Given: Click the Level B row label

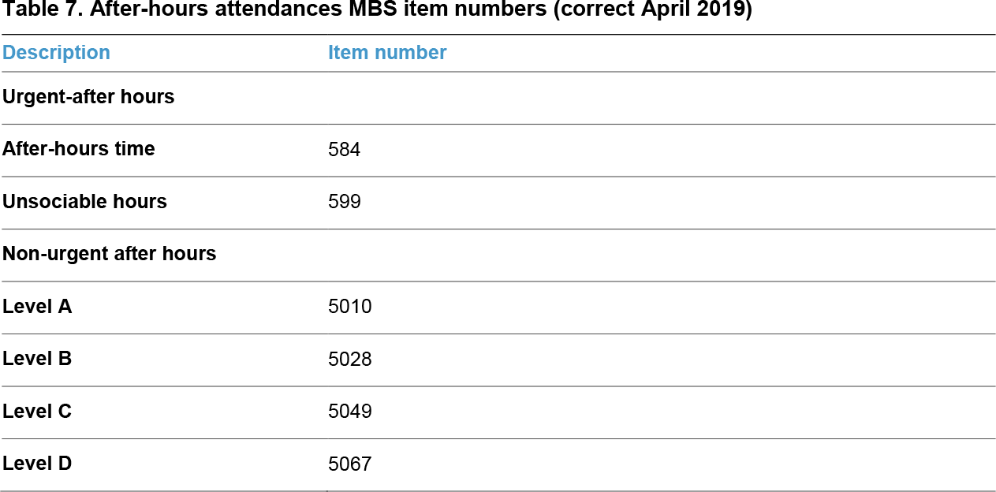Looking at the screenshot, I should tap(37, 359).
